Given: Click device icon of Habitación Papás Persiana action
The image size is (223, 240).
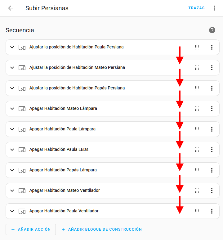Looking at the screenshot, I should click(x=22, y=88).
